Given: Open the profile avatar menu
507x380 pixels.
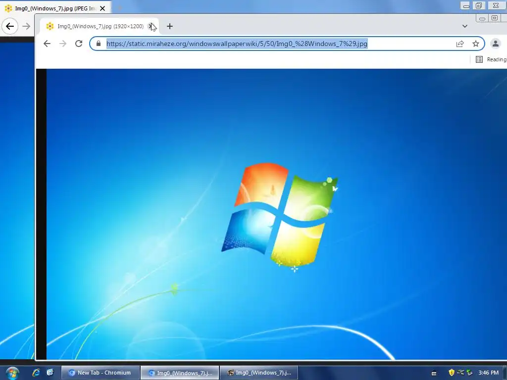Looking at the screenshot, I should (495, 44).
